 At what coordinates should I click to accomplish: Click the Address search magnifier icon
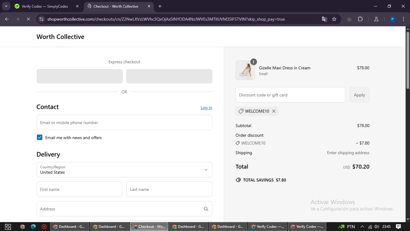tap(206, 209)
